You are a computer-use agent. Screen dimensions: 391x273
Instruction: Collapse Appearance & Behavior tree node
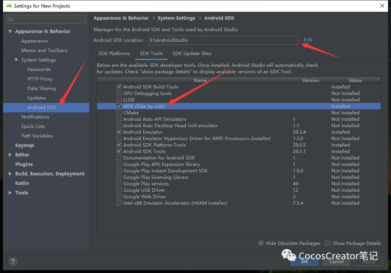point(10,32)
